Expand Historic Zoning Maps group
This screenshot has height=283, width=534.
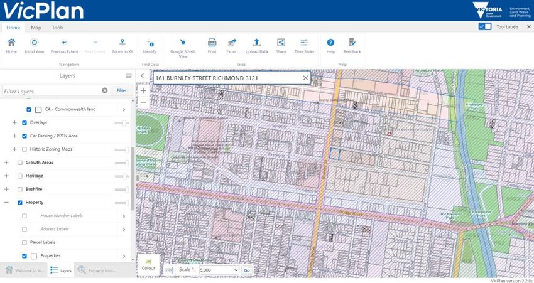pyautogui.click(x=14, y=149)
